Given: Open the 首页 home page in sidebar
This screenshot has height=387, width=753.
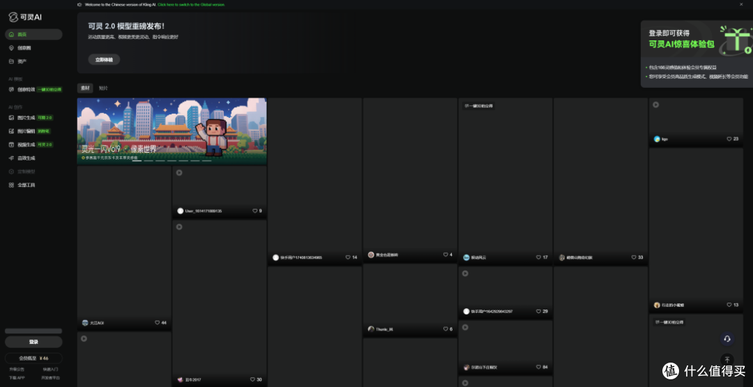Looking at the screenshot, I should (x=33, y=35).
